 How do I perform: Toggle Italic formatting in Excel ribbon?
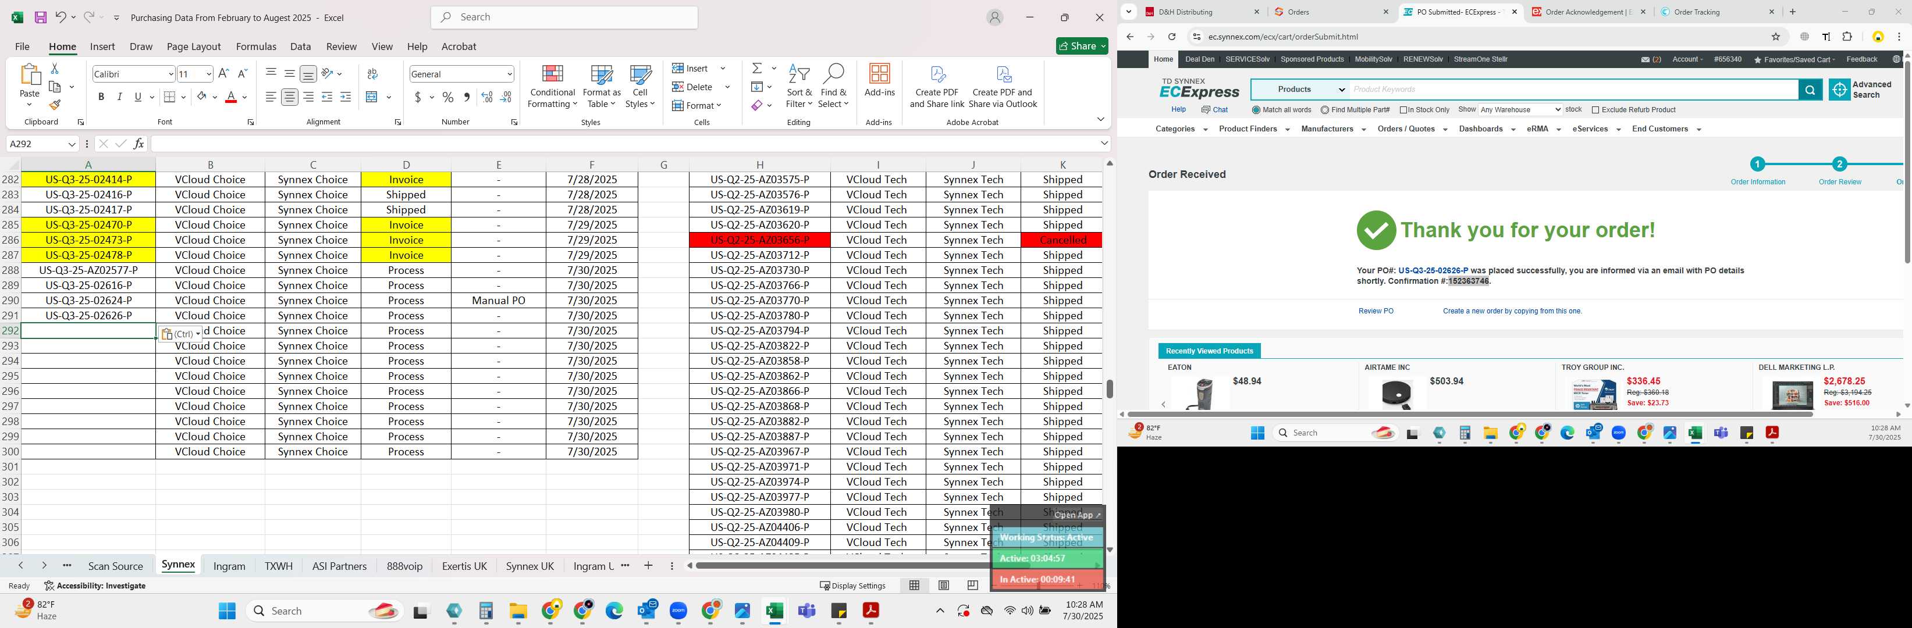(x=119, y=97)
